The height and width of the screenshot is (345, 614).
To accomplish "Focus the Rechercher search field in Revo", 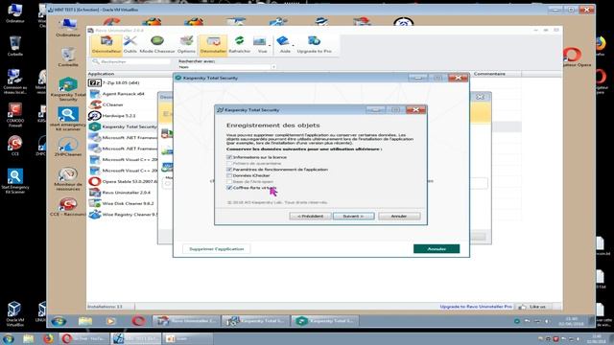I will (x=131, y=61).
